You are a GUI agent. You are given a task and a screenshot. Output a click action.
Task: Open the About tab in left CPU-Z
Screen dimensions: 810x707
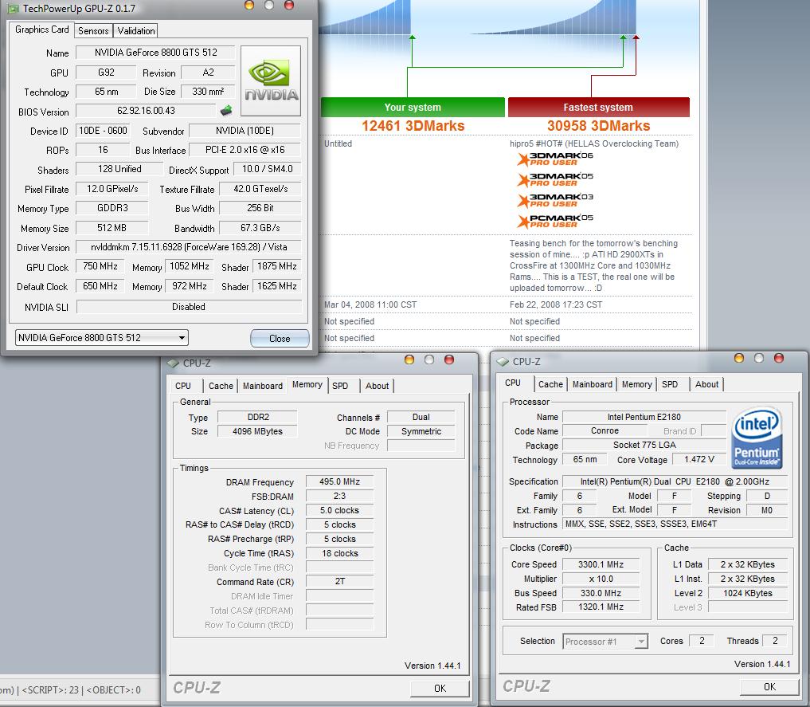click(377, 386)
